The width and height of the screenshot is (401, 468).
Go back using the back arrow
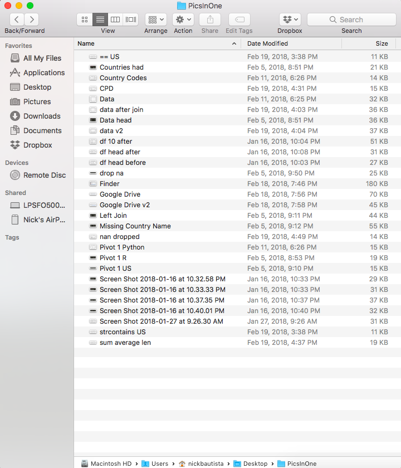point(17,19)
